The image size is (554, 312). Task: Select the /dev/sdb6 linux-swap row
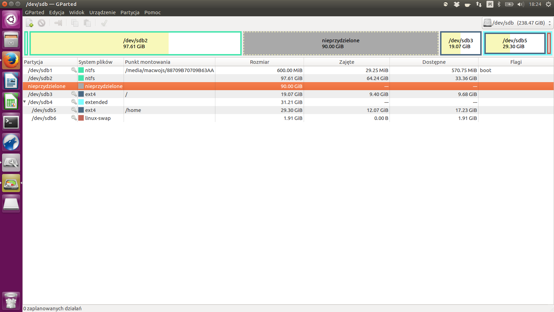click(x=288, y=118)
